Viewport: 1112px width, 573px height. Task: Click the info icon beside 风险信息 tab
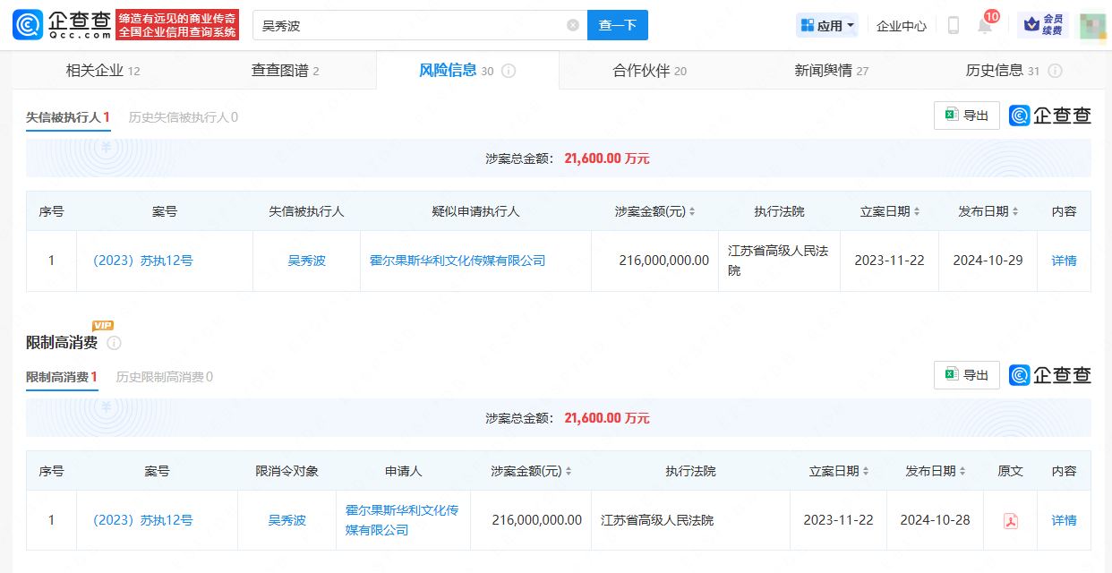(509, 70)
